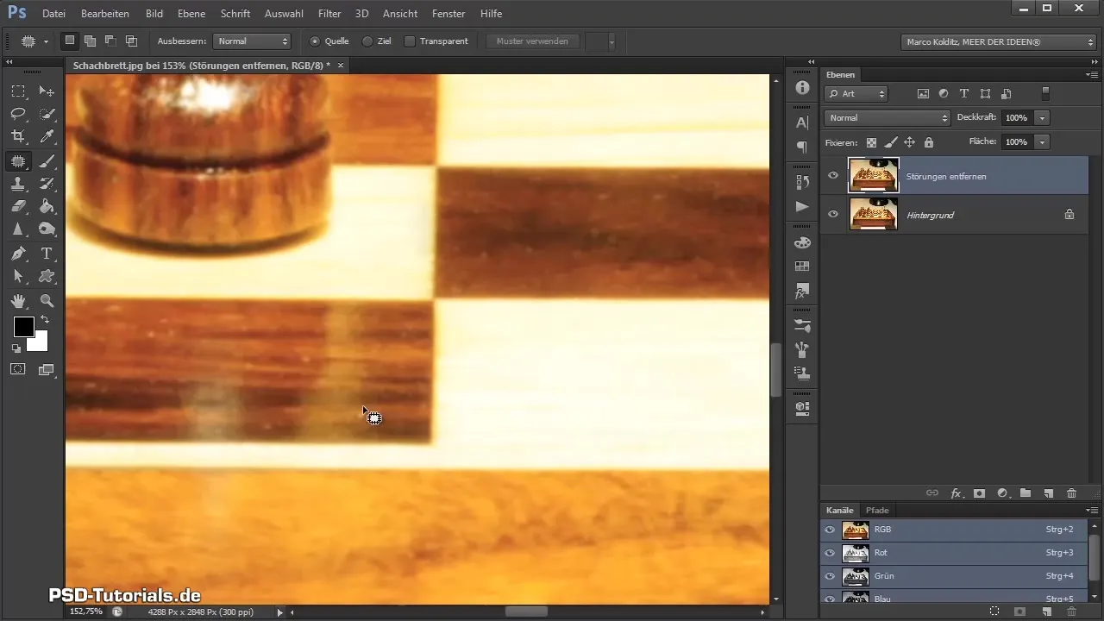Add a layer mask
The width and height of the screenshot is (1104, 621).
[x=979, y=493]
